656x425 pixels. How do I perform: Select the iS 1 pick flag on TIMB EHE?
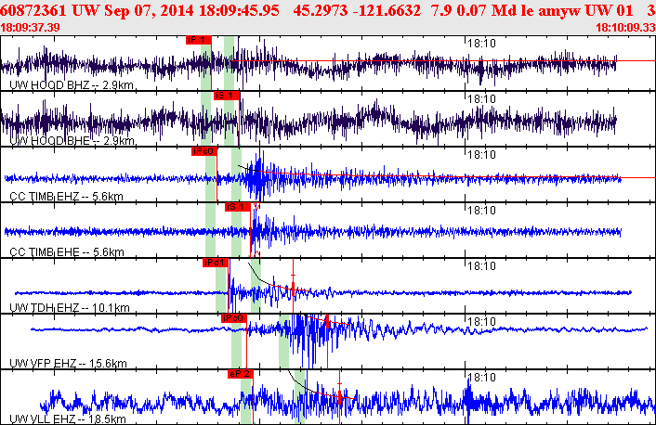pyautogui.click(x=238, y=207)
